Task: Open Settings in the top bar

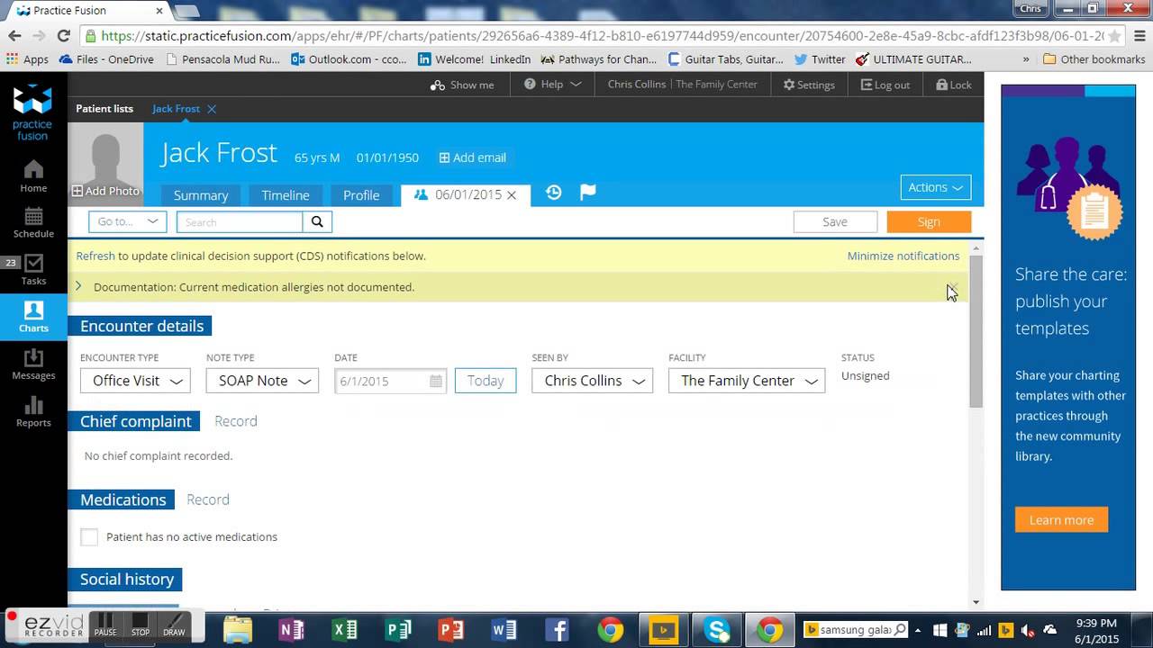Action: tap(809, 85)
